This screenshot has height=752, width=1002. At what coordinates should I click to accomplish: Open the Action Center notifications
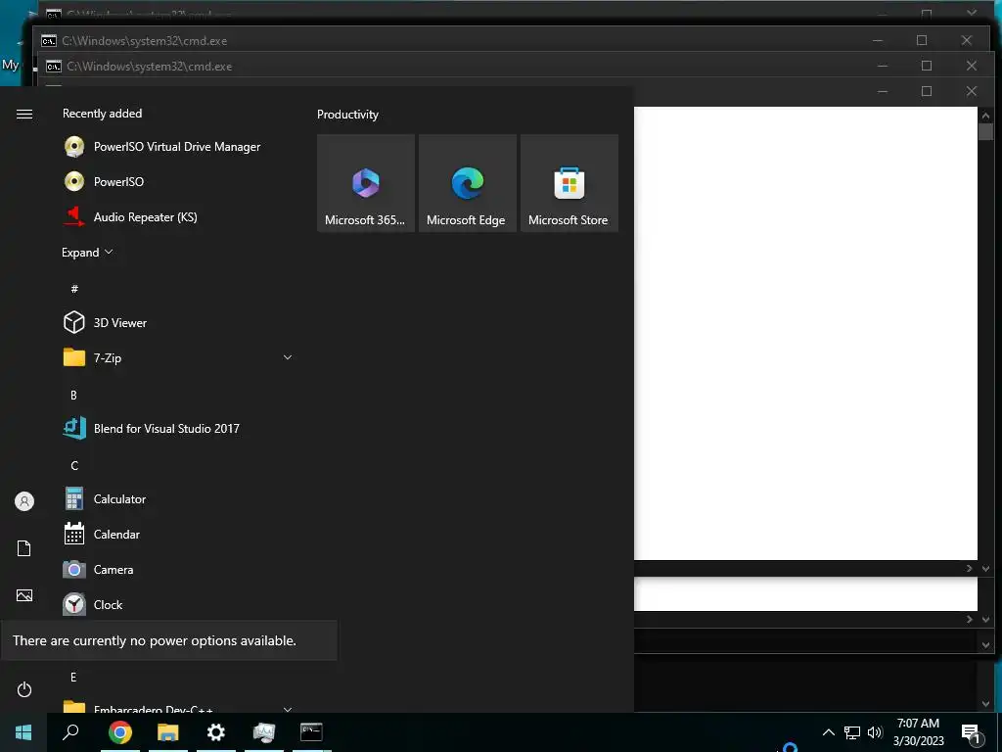tap(972, 733)
